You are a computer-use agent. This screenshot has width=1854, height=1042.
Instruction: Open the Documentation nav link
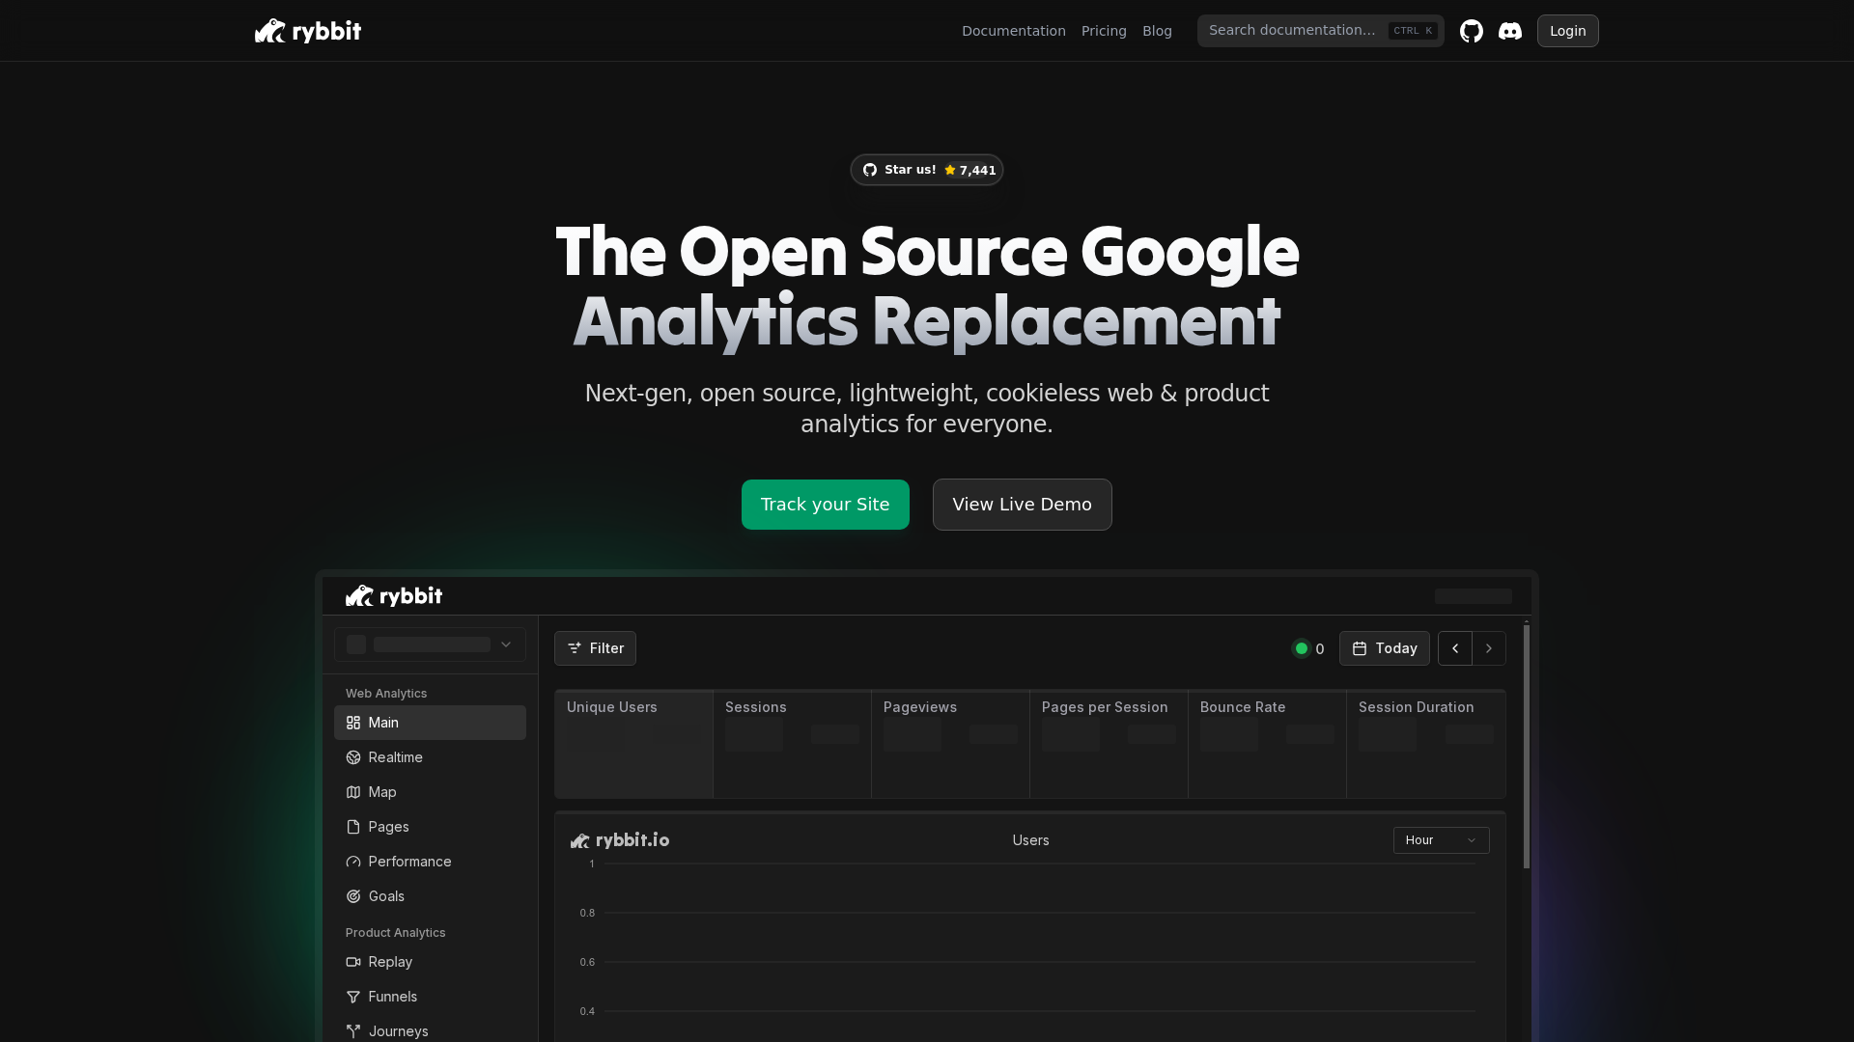point(1013,31)
